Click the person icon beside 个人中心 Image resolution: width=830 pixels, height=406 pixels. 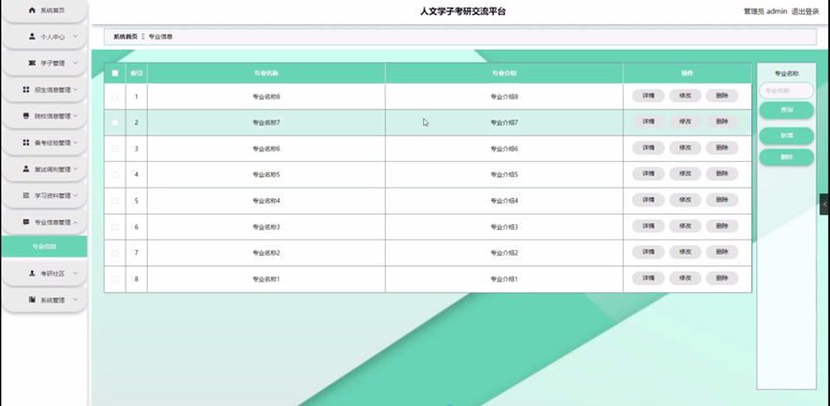click(x=33, y=37)
